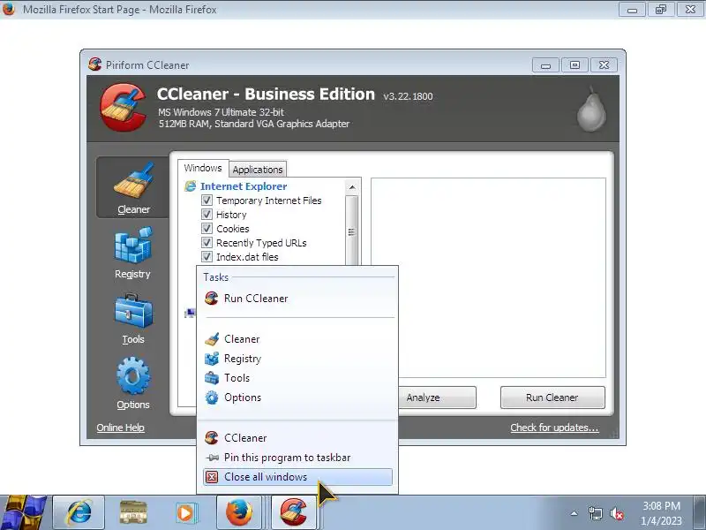
Task: Choose Run CCleaner from jump list Tasks
Action: [x=297, y=299]
